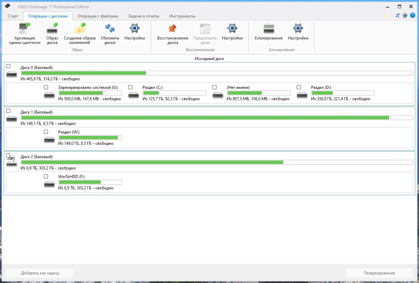
Task: Select the 'Диск 1 (Базовый)' label
Action: pos(37,112)
